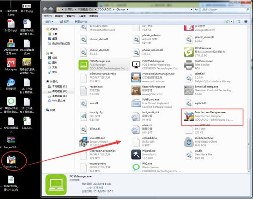253x199 pixels.
Task: Open the Edit menu
Action: pyautogui.click(x=59, y=16)
